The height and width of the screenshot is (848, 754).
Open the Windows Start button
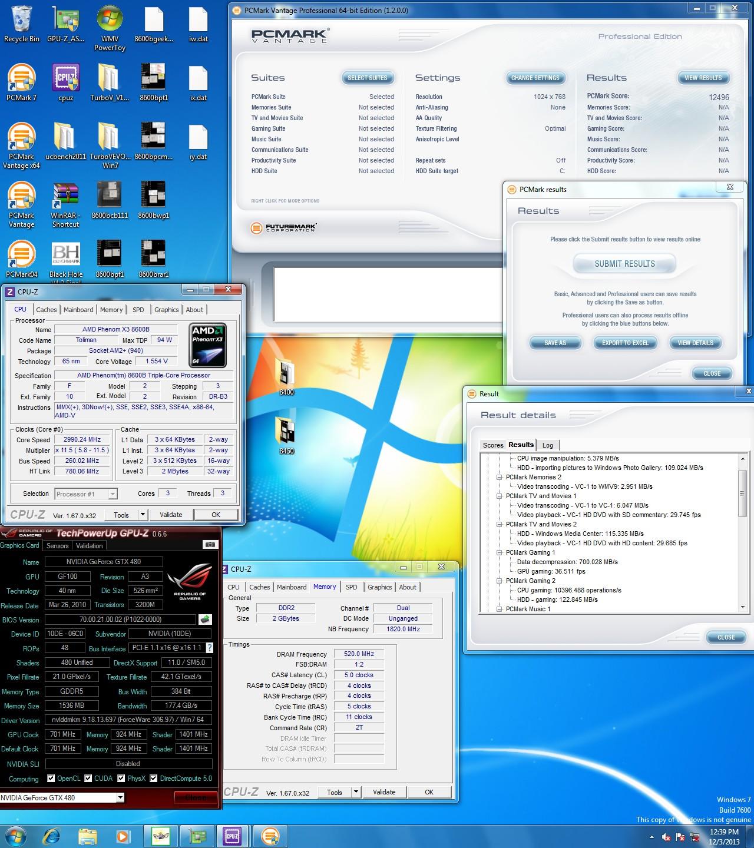(15, 836)
